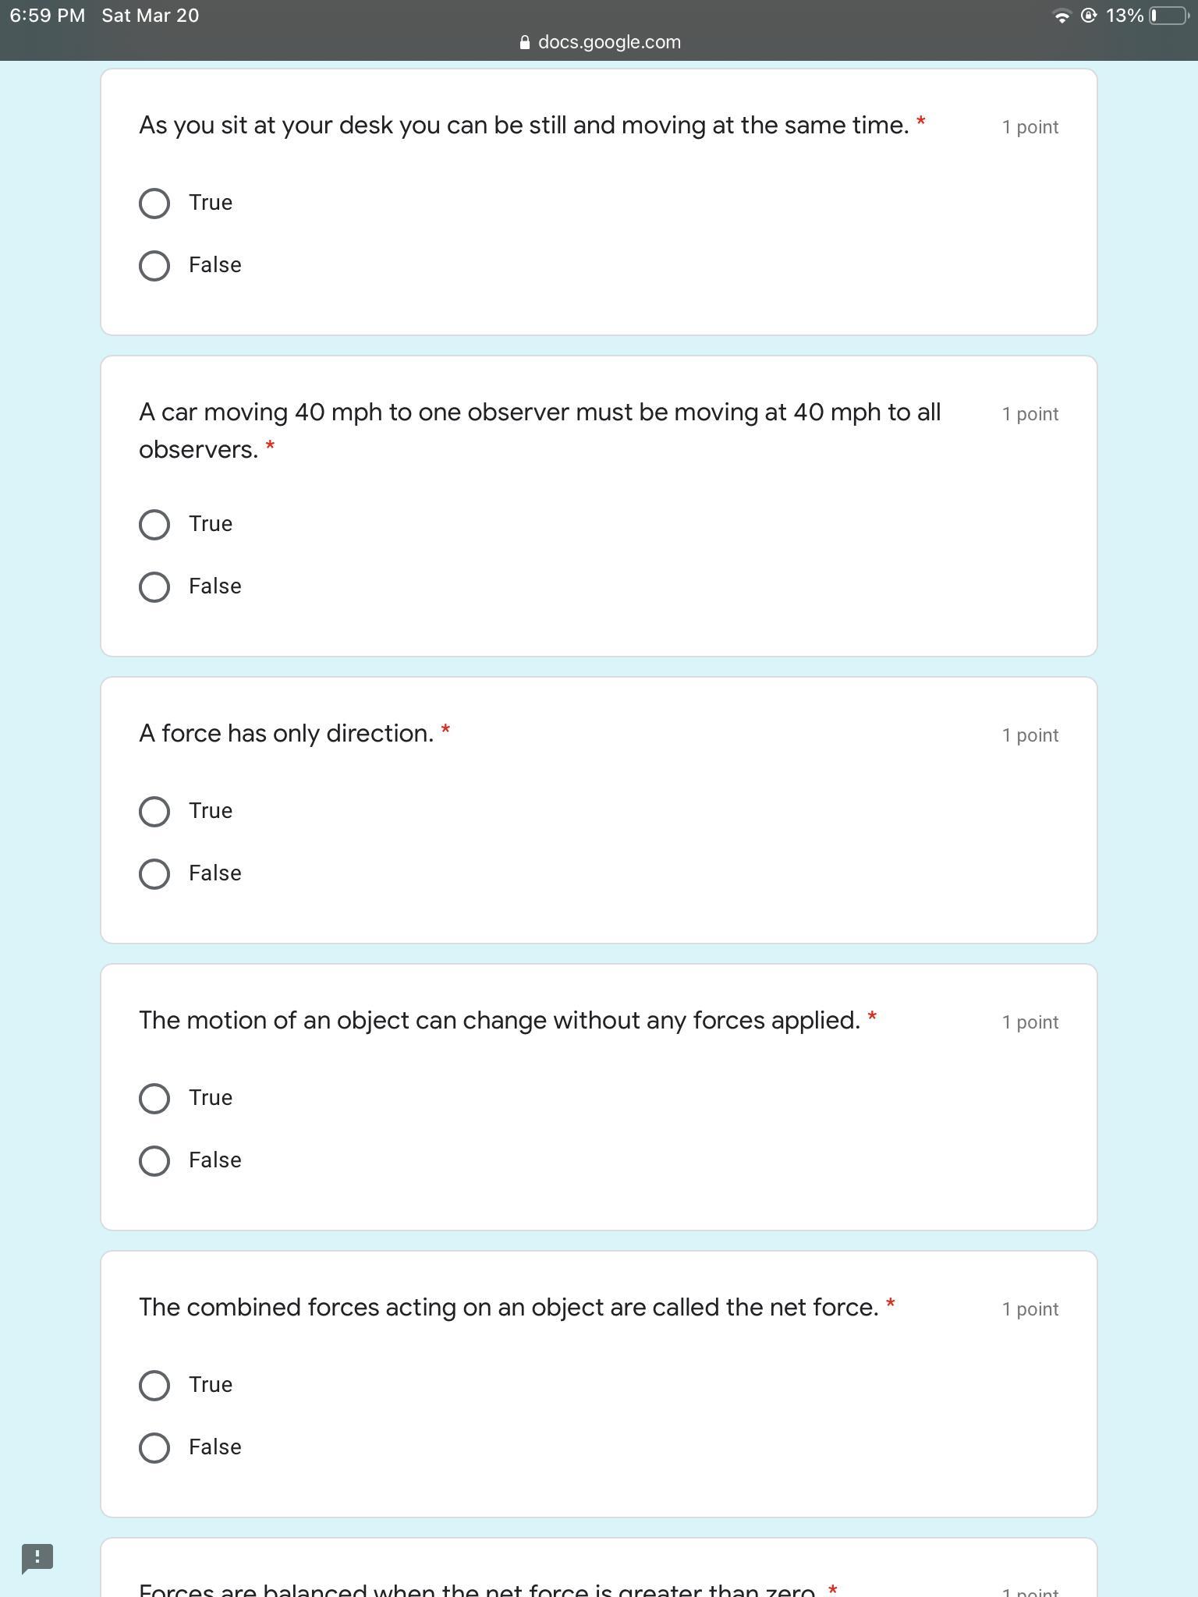Click the report problem feedback icon
This screenshot has height=1597, width=1198.
(37, 1558)
